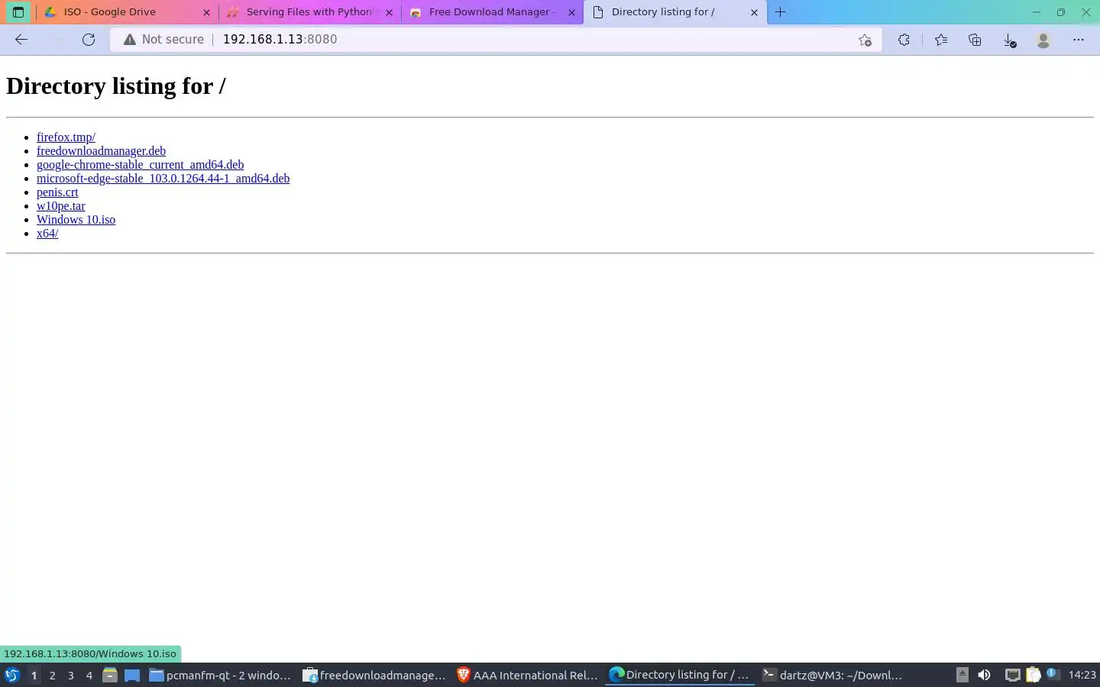The width and height of the screenshot is (1100, 687).
Task: Switch to dartz@VM3 terminal window
Action: pyautogui.click(x=834, y=675)
